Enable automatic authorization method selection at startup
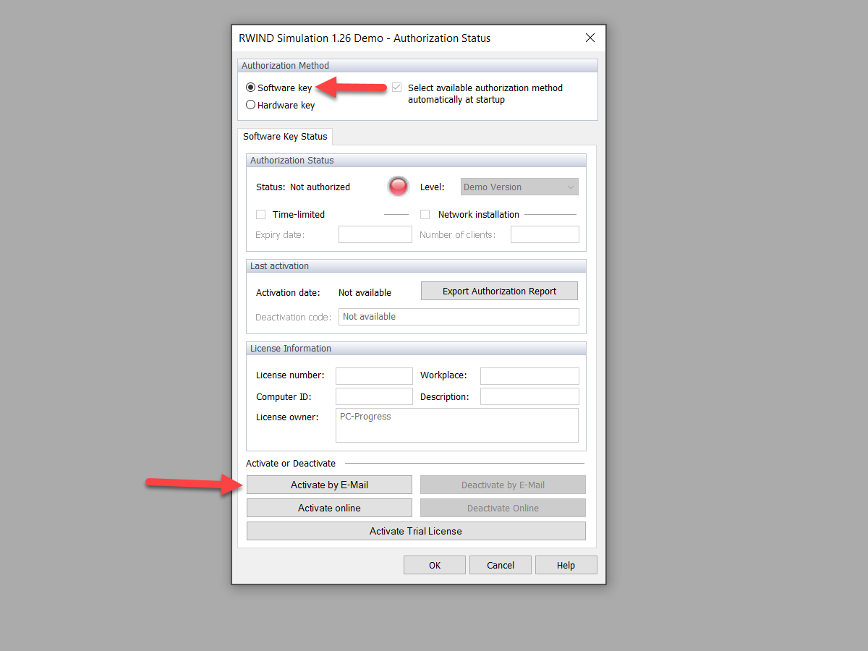Image resolution: width=868 pixels, height=651 pixels. click(x=396, y=87)
